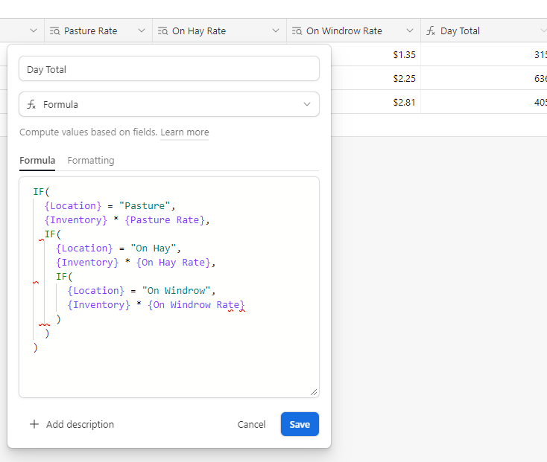547x462 pixels.
Task: Click the {On Hay Rate} token in formula
Action: pos(174,263)
